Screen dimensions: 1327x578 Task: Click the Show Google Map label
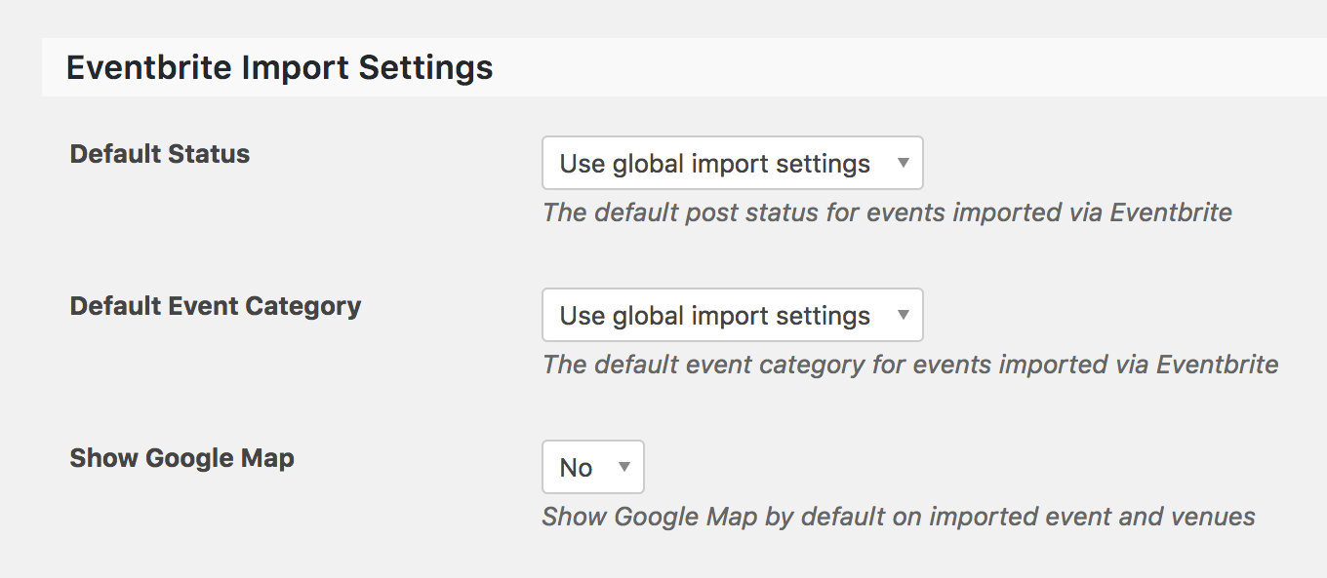pos(181,457)
